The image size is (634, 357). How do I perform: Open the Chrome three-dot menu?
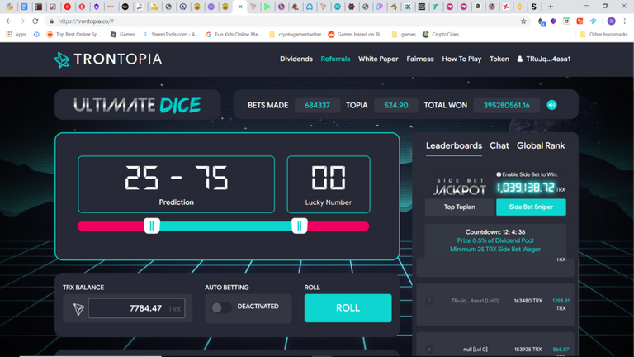[625, 21]
